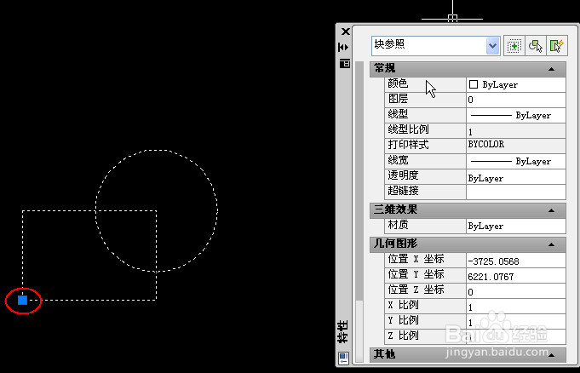Screen dimensions: 580x373
Task: Open the 线宽 ByLayer value
Action: (515, 161)
